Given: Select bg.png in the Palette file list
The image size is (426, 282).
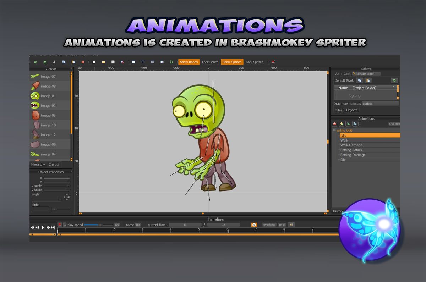Looking at the screenshot, I should (x=355, y=95).
